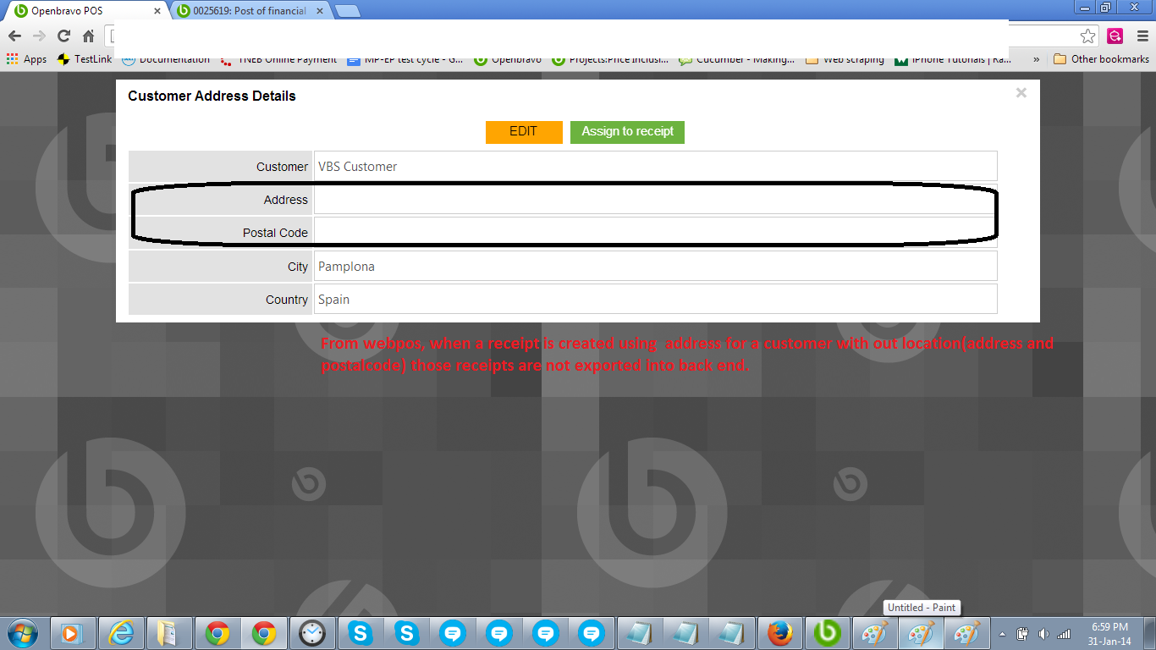Open the Documentation bookmark
This screenshot has height=650, width=1156.
pos(166,59)
